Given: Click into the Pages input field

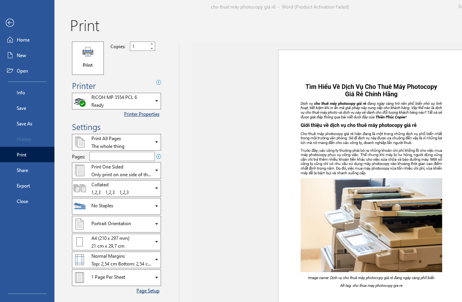Looking at the screenshot, I should coord(122,156).
